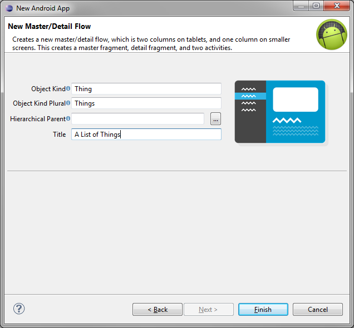Viewport: 354px width, 328px height.
Task: Open the Hierarchical Parent browse (...) button
Action: pos(215,119)
